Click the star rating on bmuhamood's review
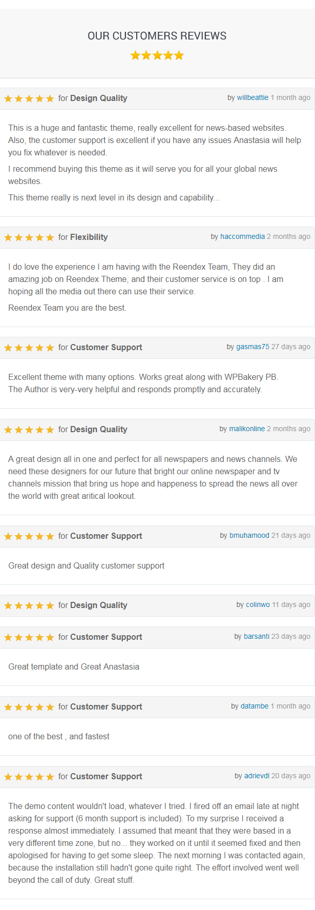 coord(29,536)
